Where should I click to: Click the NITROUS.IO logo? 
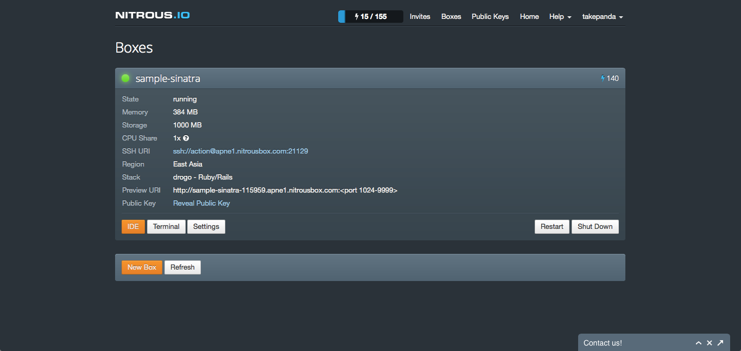(x=152, y=16)
